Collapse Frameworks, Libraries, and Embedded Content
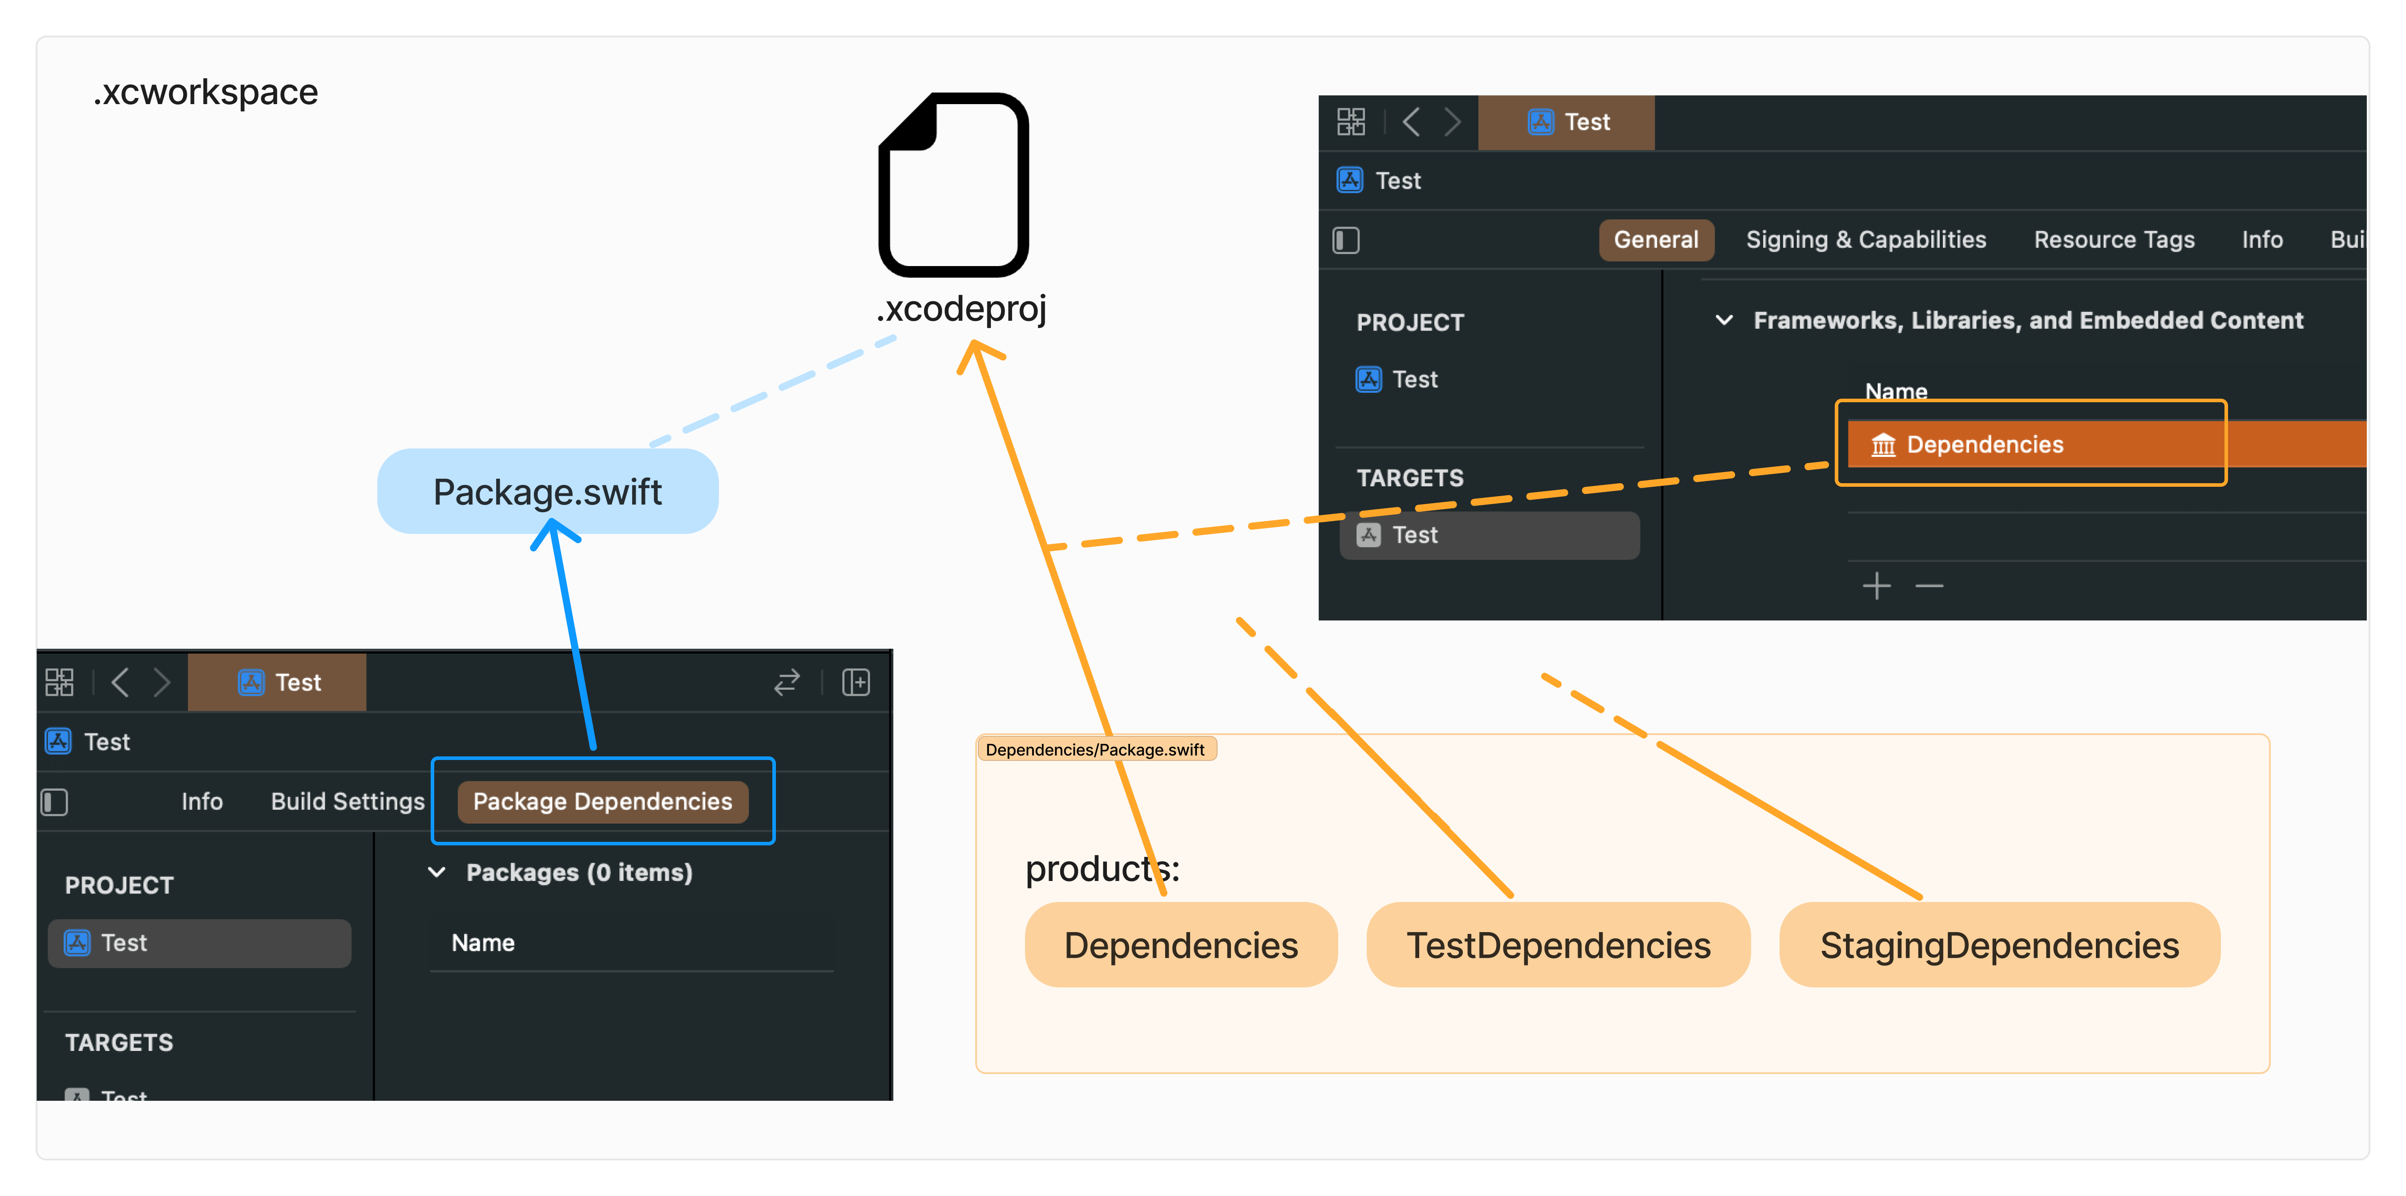This screenshot has height=1196, width=2406. tap(1724, 320)
